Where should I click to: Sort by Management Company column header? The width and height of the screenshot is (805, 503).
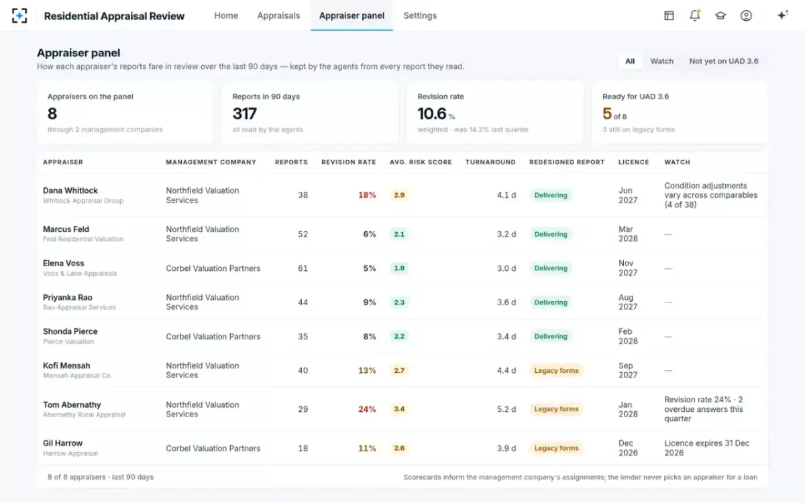coord(211,162)
